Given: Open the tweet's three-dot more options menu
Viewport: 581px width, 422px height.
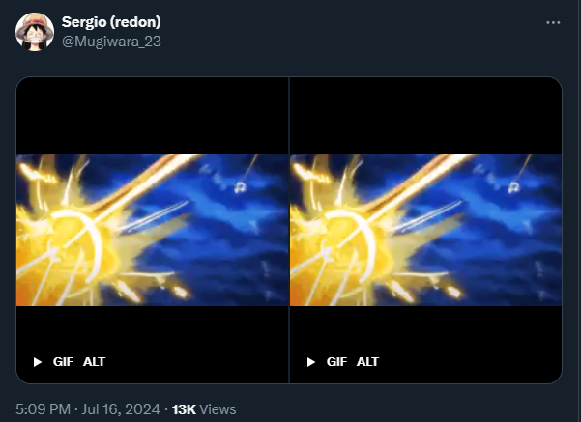Looking at the screenshot, I should point(553,22).
